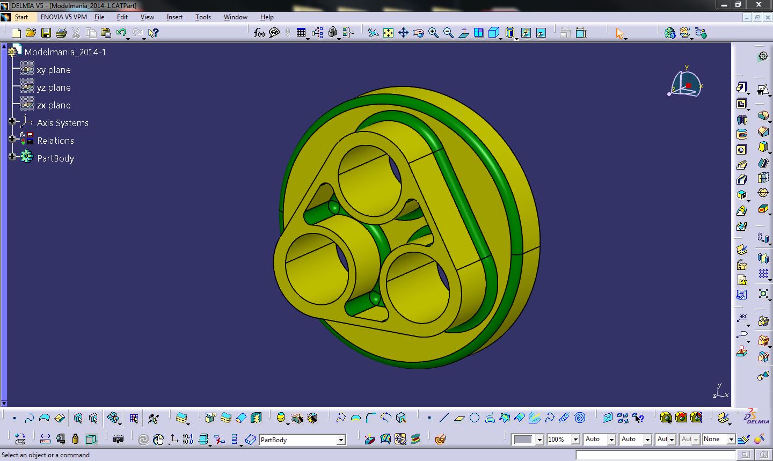Click the Select arrow tool in top toolbar
This screenshot has height=461, width=773.
(x=620, y=33)
